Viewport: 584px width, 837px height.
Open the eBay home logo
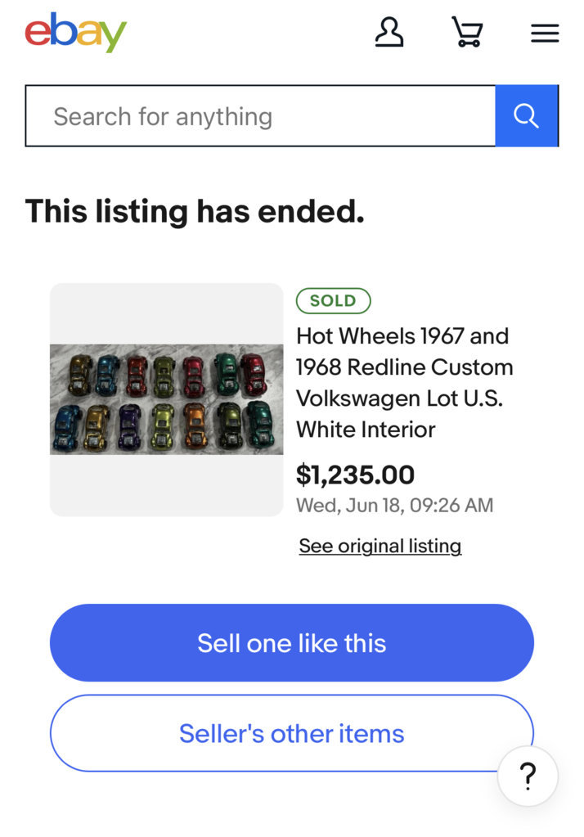coord(76,33)
